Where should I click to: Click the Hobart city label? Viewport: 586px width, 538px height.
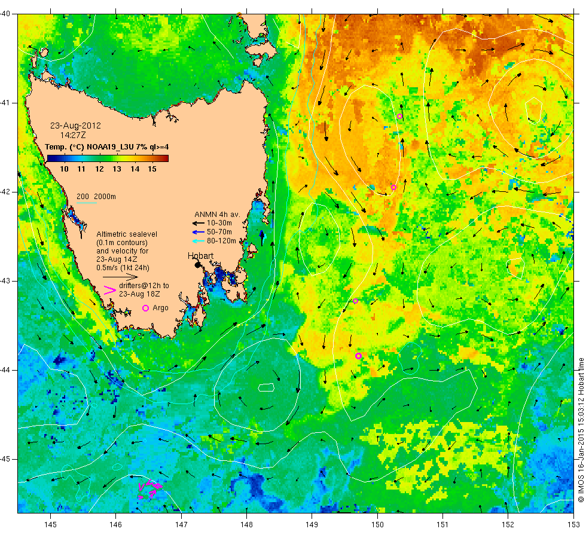(x=200, y=256)
